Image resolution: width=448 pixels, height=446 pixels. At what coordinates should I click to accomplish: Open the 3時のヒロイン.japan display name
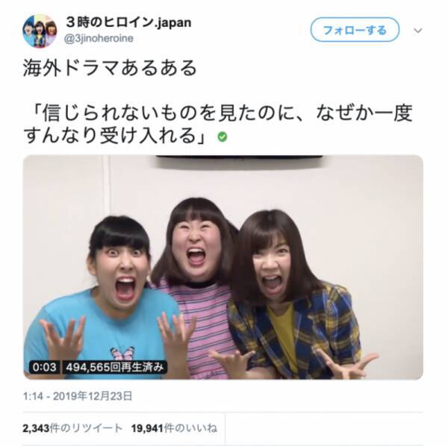(x=128, y=22)
